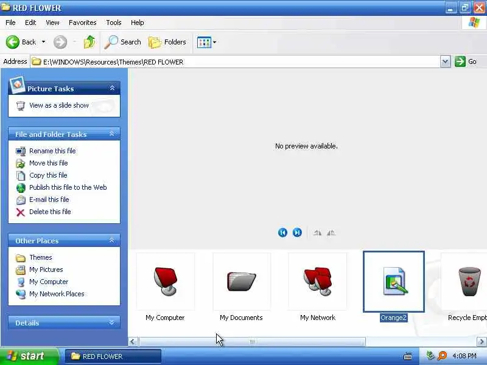Viewport: 487px width, 365px height.
Task: Click the left arrow of the filmstrip scrollbar
Action: coord(133,342)
